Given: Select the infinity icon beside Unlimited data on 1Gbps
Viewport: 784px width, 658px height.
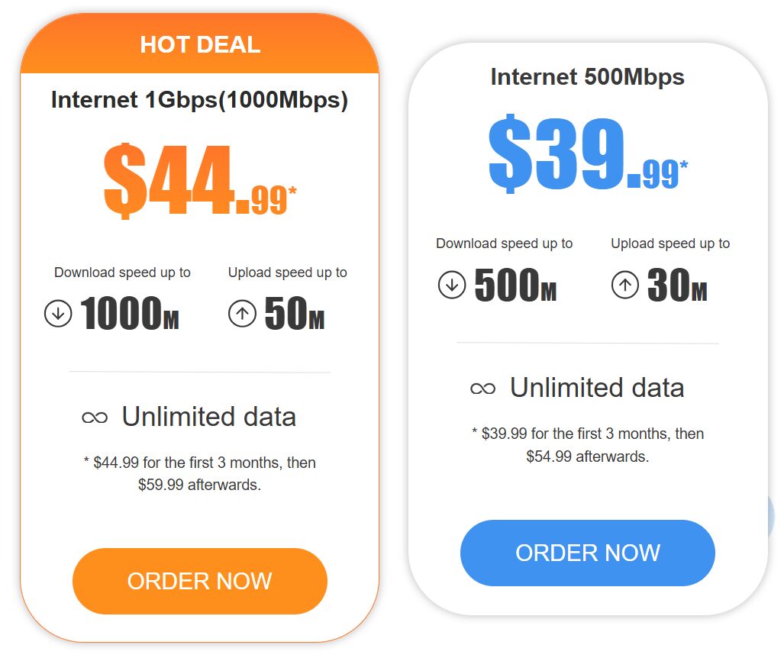Looking at the screenshot, I should [x=94, y=417].
